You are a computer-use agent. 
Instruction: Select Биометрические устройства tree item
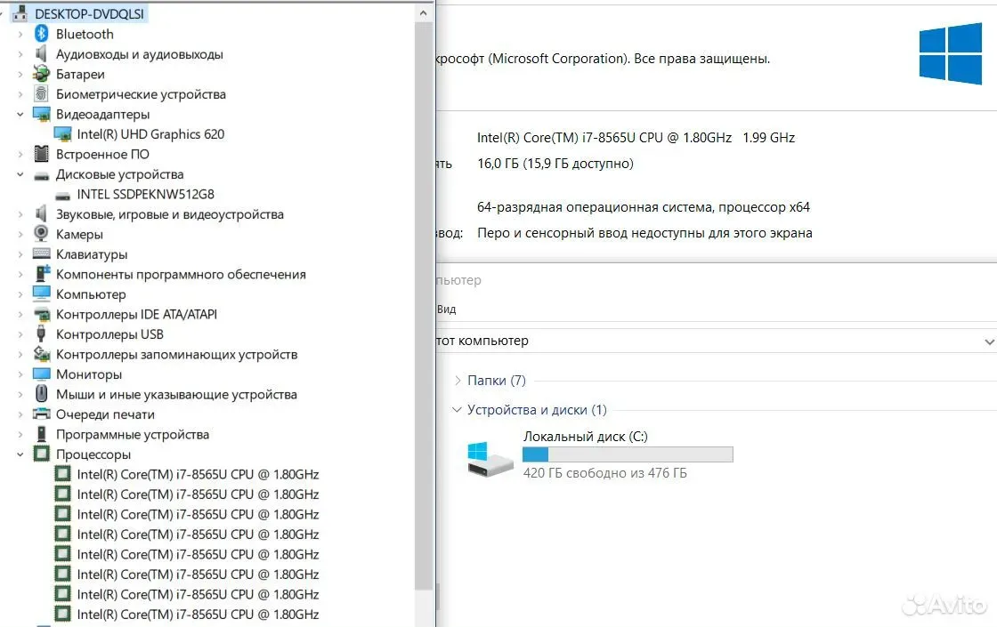point(141,94)
